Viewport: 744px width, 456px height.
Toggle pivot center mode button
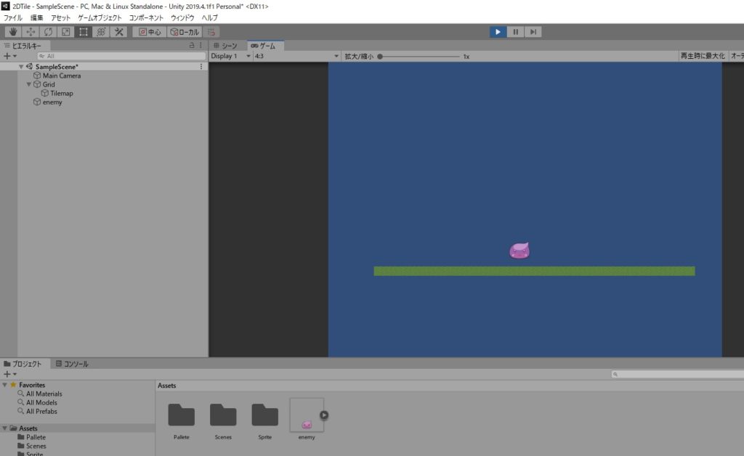click(150, 32)
